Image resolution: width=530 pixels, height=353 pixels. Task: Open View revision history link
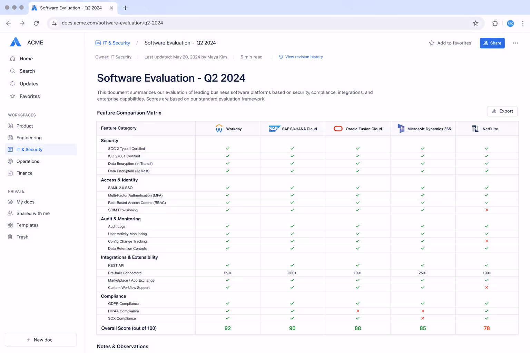301,57
